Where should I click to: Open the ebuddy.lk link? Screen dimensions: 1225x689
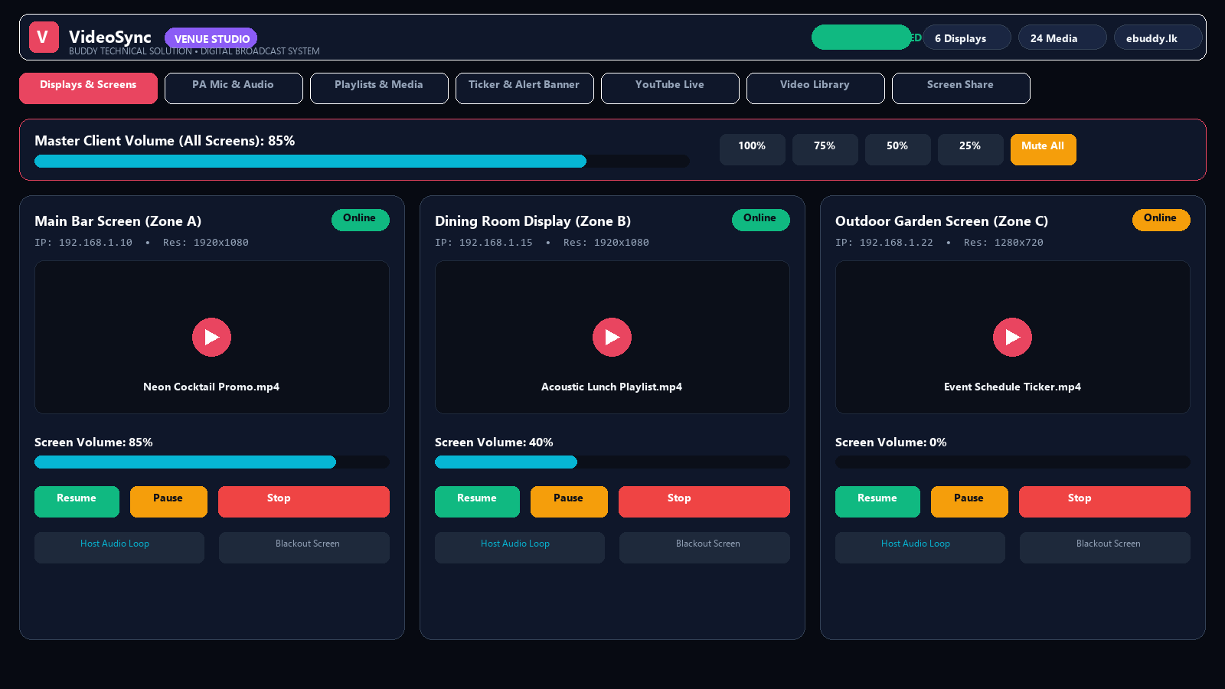[x=1158, y=38]
